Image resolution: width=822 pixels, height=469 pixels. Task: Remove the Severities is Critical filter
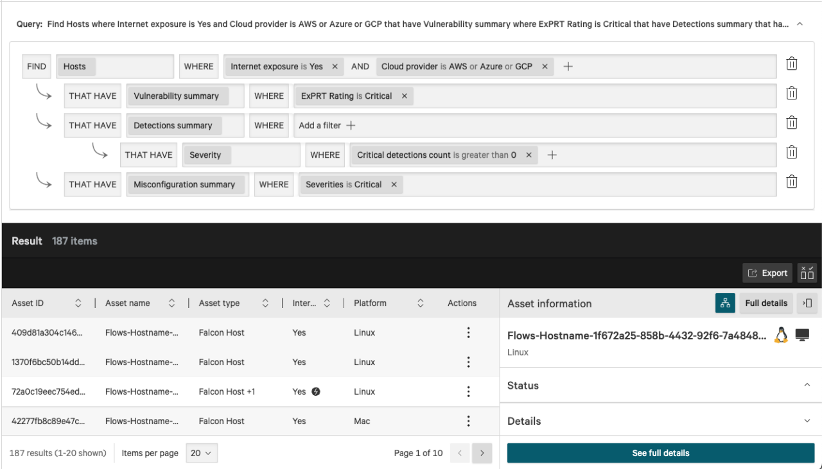tap(394, 184)
